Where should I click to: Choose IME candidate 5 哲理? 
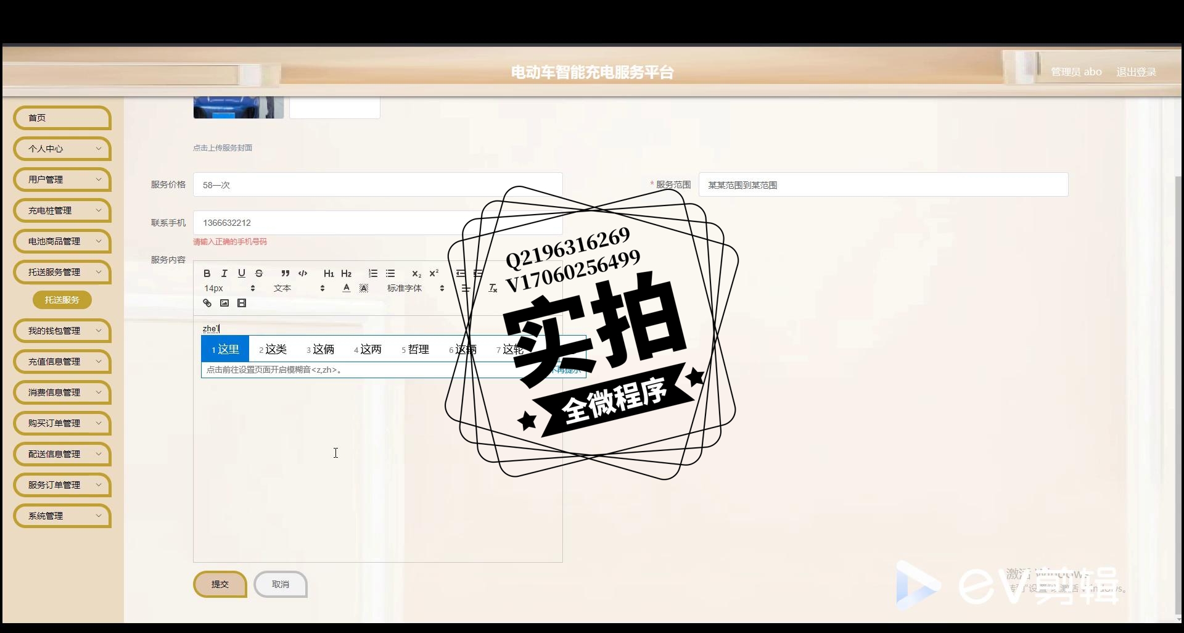pos(415,349)
